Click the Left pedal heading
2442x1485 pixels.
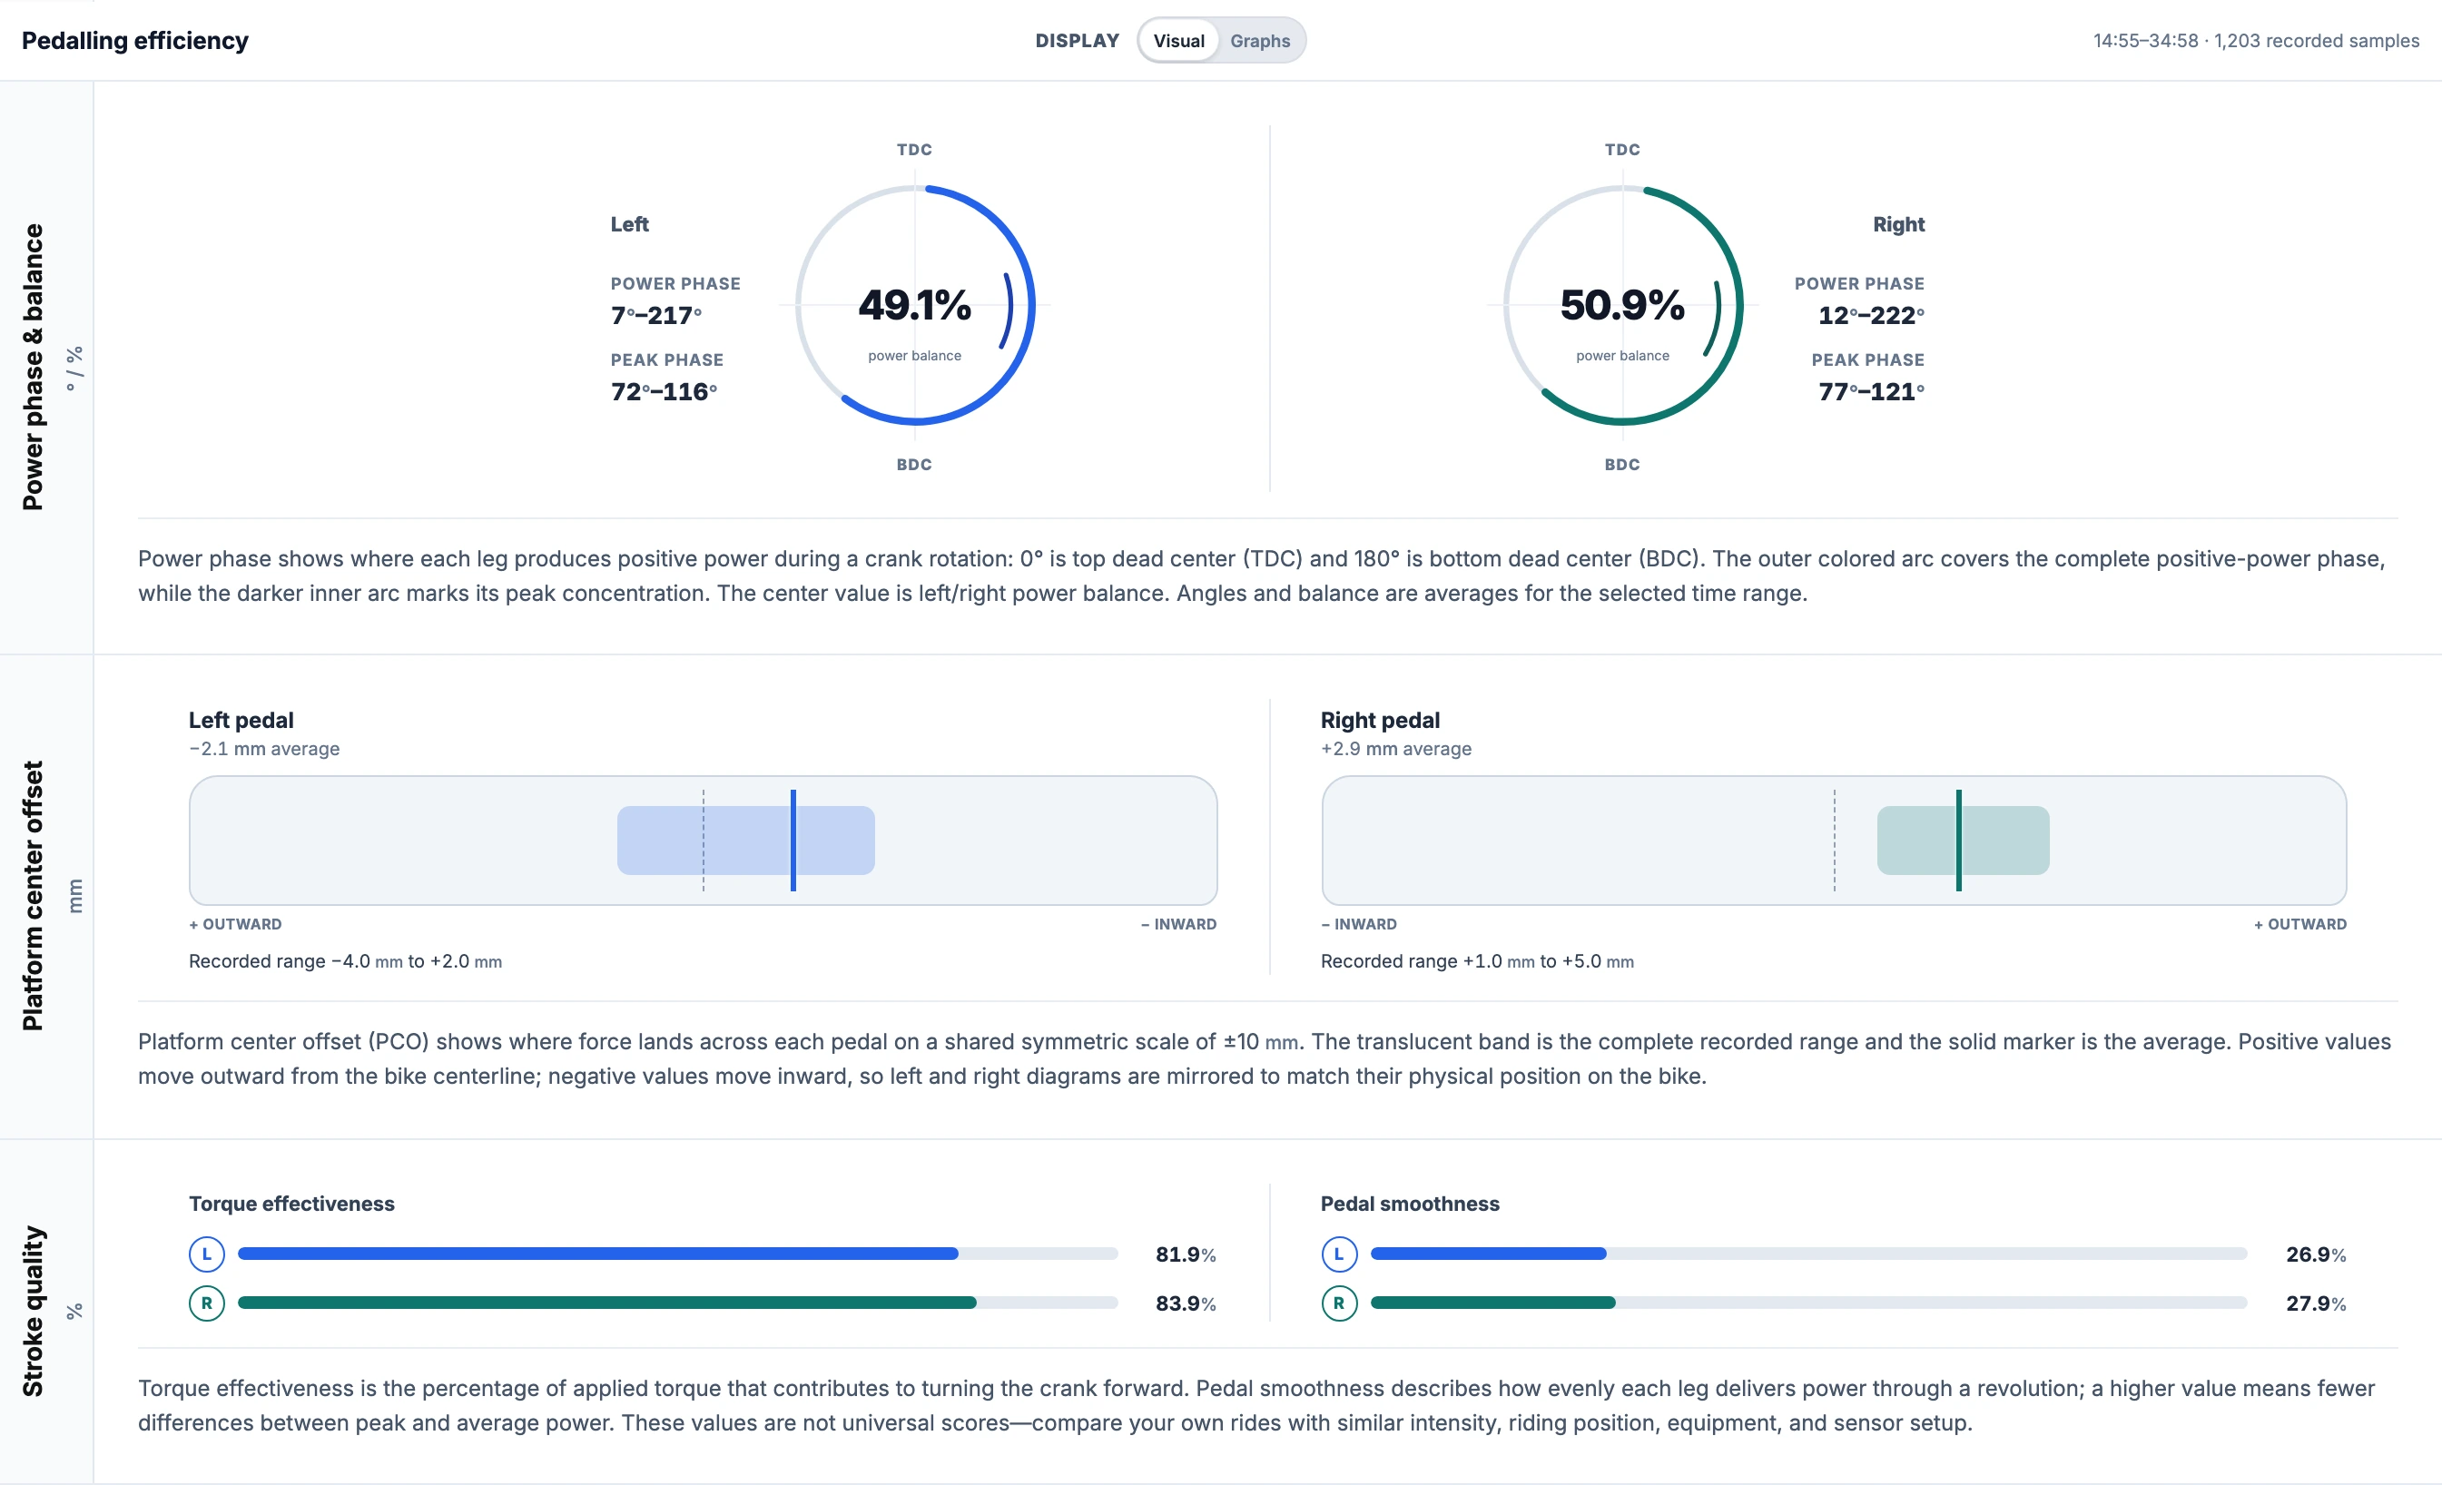click(x=241, y=720)
